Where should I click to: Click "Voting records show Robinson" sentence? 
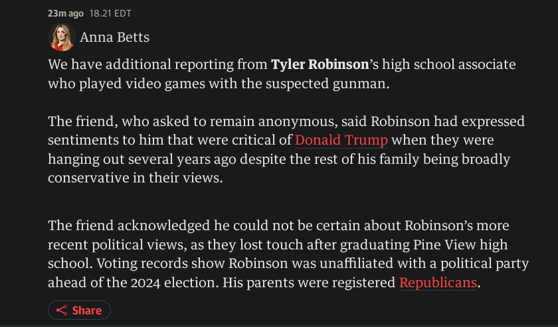tap(192, 263)
